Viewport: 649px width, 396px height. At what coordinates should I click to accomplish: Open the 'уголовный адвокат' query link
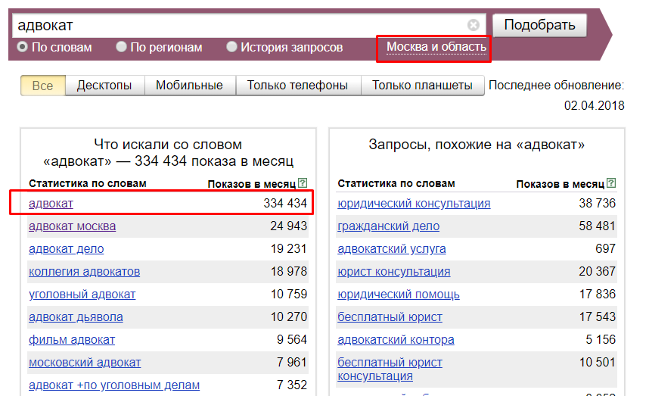click(x=82, y=295)
